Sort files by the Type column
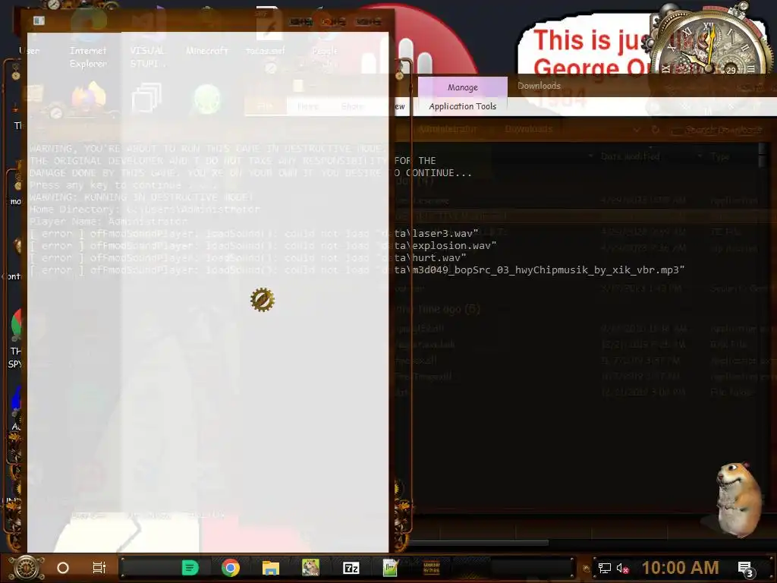This screenshot has width=777, height=583. click(719, 156)
